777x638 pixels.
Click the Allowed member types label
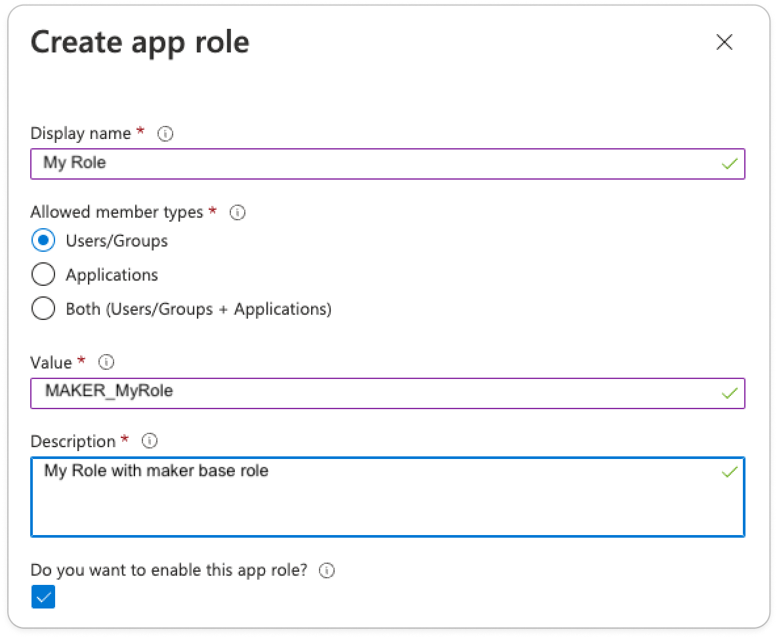coord(117,212)
